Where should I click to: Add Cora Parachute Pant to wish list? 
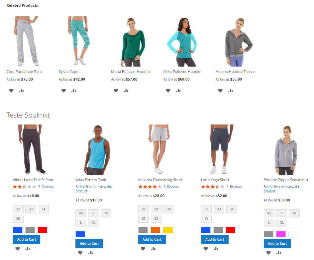point(11,91)
